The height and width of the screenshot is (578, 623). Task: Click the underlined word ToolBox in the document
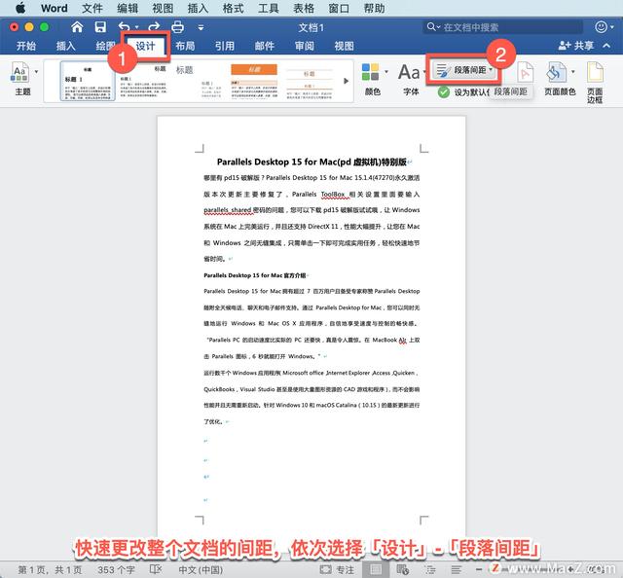pyautogui.click(x=333, y=195)
